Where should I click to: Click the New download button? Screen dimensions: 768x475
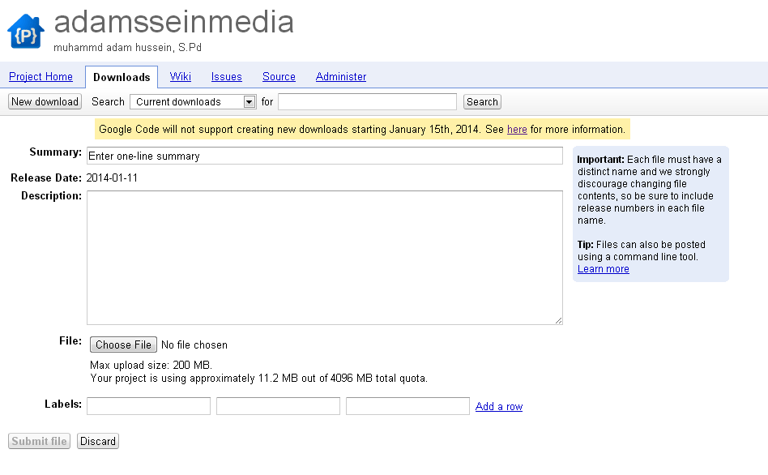tap(45, 101)
